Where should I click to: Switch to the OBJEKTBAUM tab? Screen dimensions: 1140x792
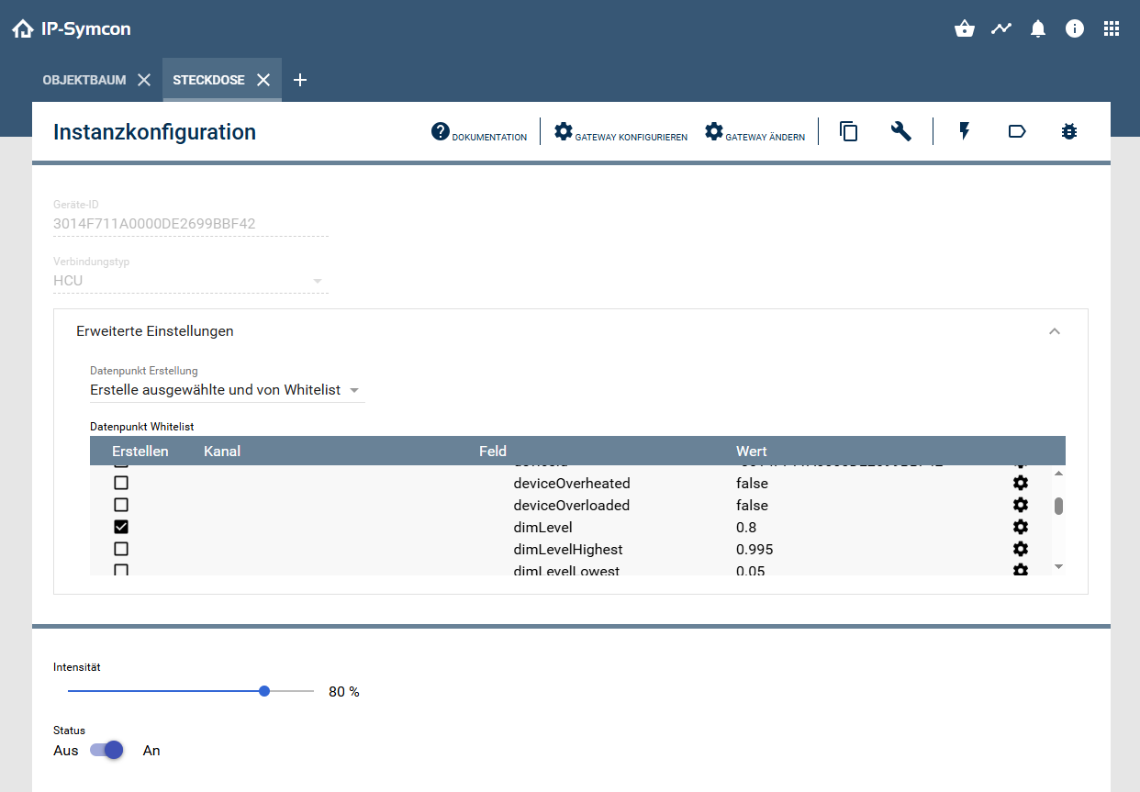pyautogui.click(x=86, y=80)
